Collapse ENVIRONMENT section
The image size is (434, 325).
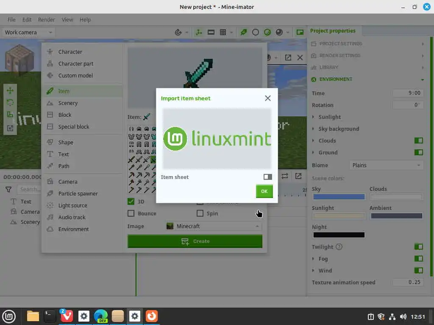click(367, 79)
